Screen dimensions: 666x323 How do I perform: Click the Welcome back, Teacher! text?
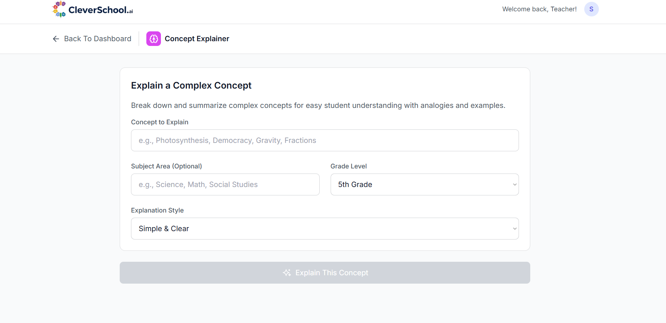click(539, 9)
